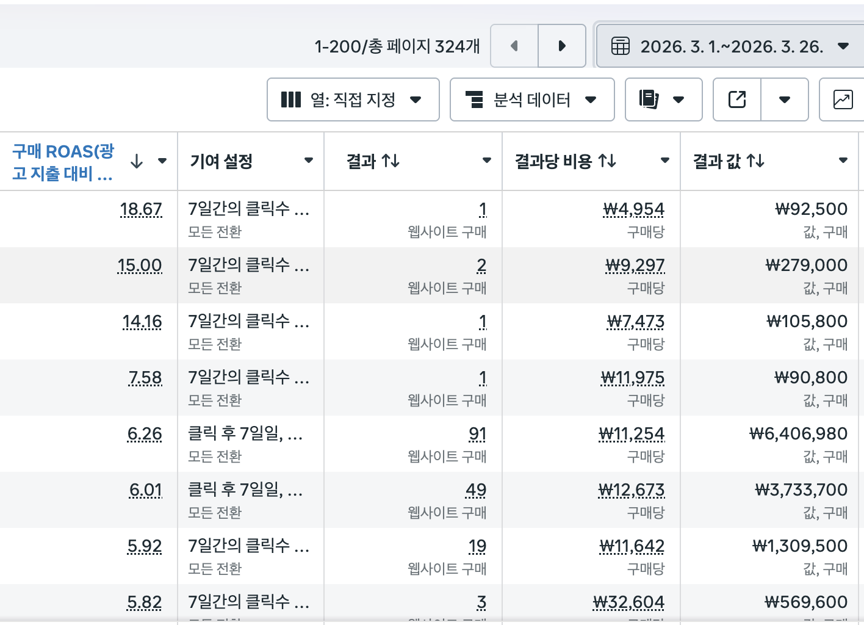The height and width of the screenshot is (625, 864).
Task: Sort by 결과 column arrows
Action: (391, 161)
